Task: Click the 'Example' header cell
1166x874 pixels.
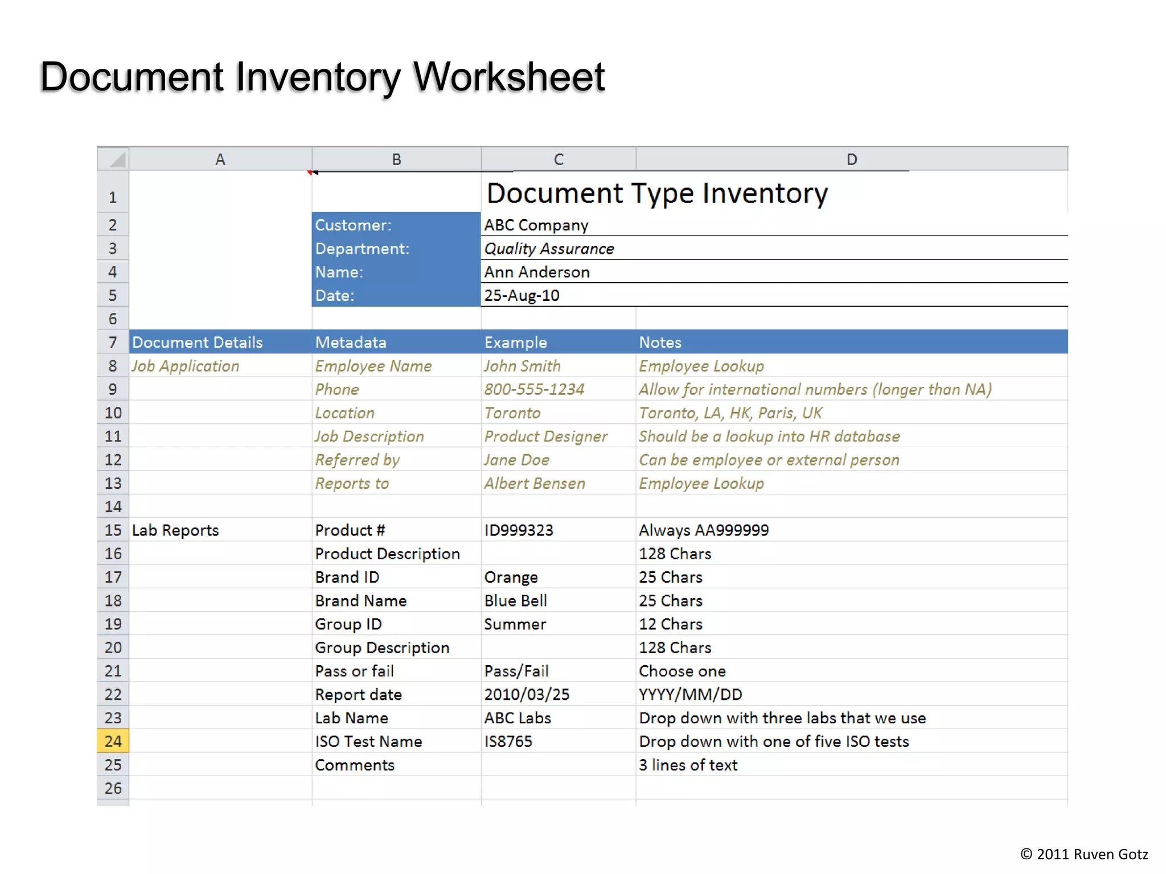Action: tap(559, 342)
